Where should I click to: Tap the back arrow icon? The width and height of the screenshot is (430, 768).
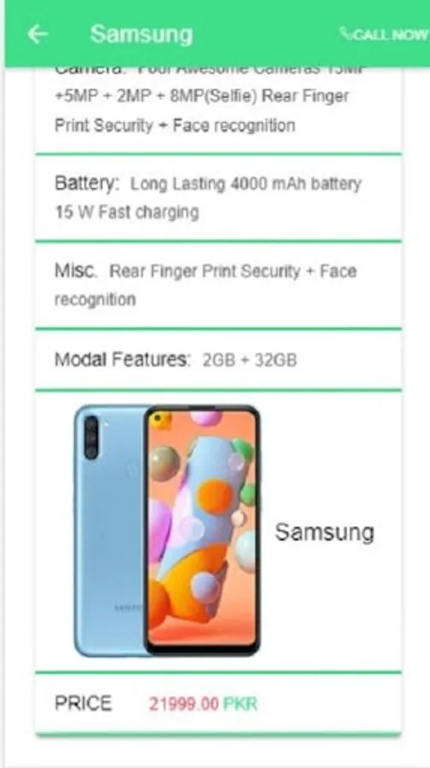click(38, 34)
